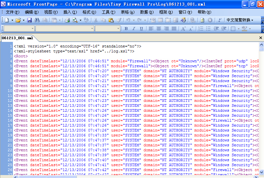This screenshot has height=178, width=264.
Task: Close the document with the tab-bar X
Action: tap(261, 38)
